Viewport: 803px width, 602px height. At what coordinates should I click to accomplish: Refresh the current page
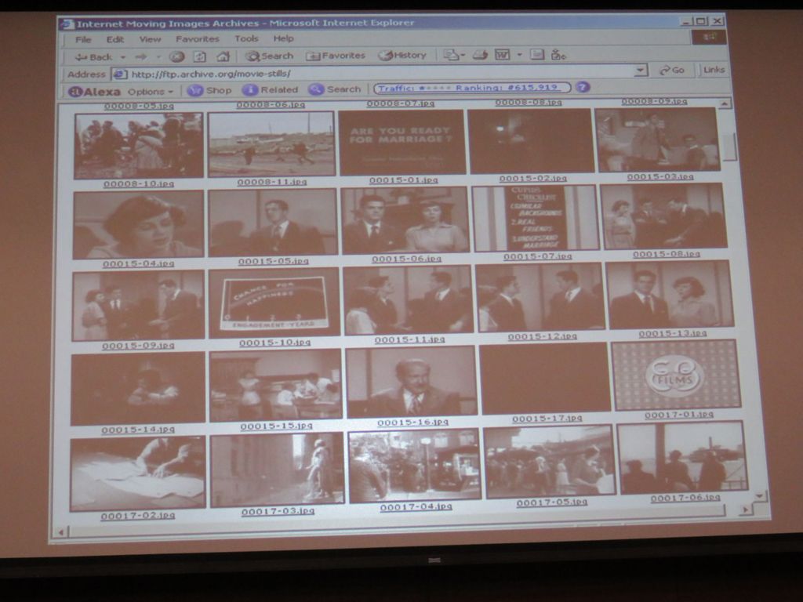(200, 56)
